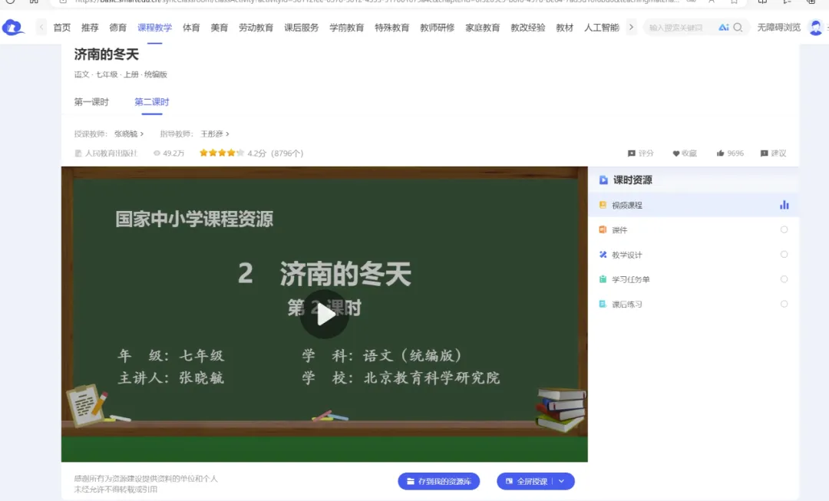Screen dimensions: 829x501
Task: Open 人工智能 in navigation
Action: 602,28
